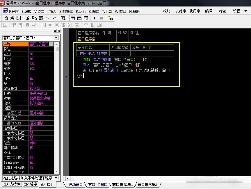
Task: Click property list scrollbar down arrow
Action: pyautogui.click(x=56, y=171)
